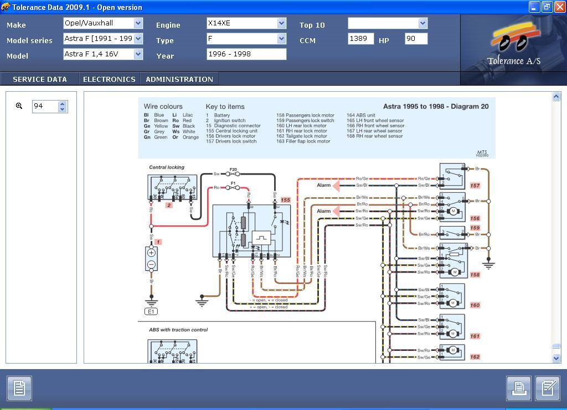This screenshot has width=567, height=410.
Task: Click the notes edit icon button
Action: 548,388
